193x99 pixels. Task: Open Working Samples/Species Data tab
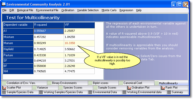pos(63,92)
